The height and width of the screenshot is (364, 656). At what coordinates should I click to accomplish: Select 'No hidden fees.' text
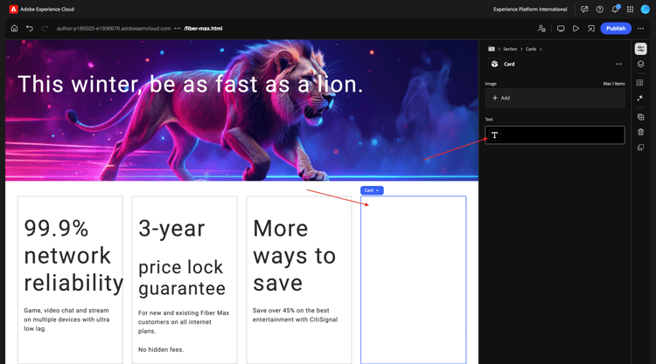click(161, 349)
